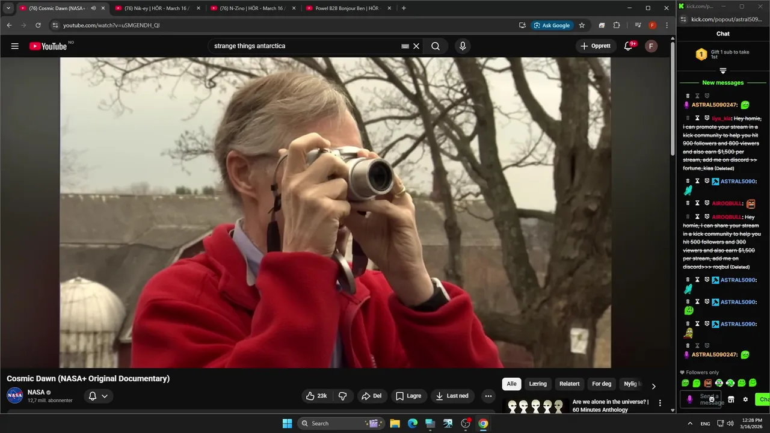Open YouTube notifications bell
The height and width of the screenshot is (433, 770).
(629, 46)
